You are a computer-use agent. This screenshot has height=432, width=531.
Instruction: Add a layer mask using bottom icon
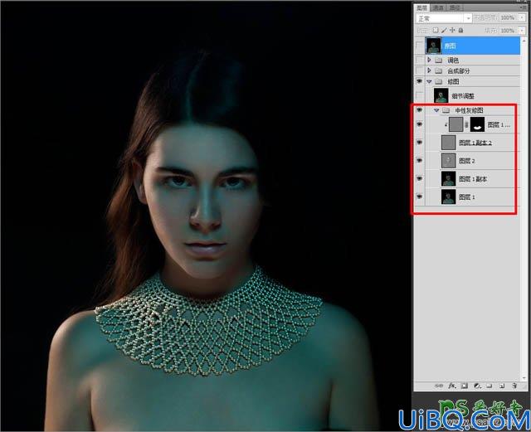click(x=465, y=386)
